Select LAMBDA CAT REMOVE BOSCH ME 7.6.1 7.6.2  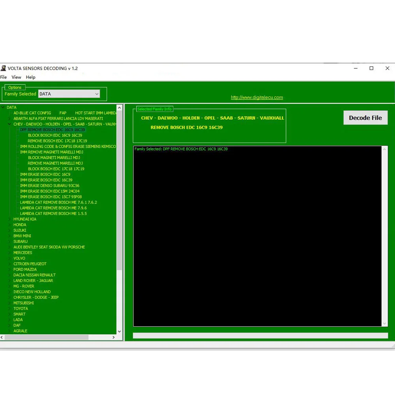click(x=58, y=202)
